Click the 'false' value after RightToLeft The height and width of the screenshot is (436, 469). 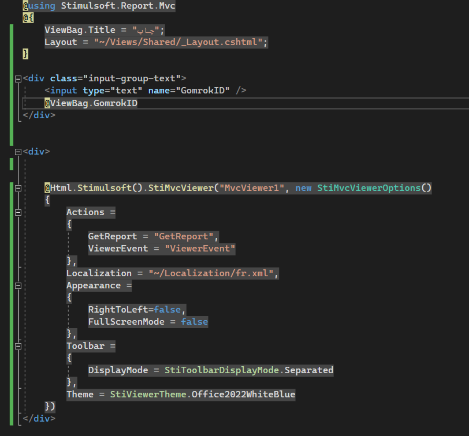(x=167, y=310)
